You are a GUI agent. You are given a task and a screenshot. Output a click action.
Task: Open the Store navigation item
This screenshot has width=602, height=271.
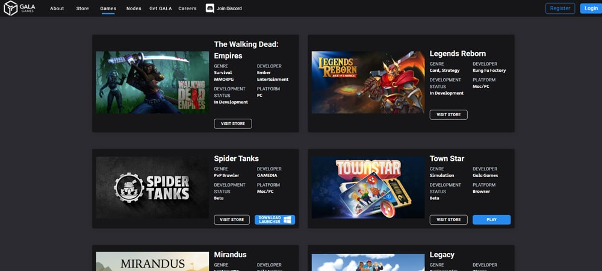(82, 8)
